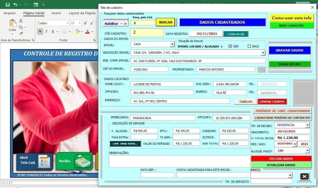Click the red LIMPAR CAMPOS button
Image resolution: width=318 pixels, height=188 pixels.
tap(272, 102)
